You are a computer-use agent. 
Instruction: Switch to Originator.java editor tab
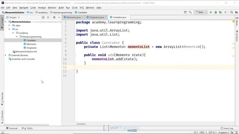click(96, 17)
